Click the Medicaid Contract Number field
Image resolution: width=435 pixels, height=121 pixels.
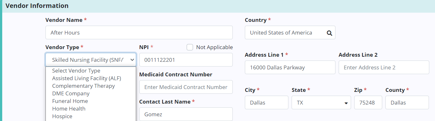coord(186,87)
